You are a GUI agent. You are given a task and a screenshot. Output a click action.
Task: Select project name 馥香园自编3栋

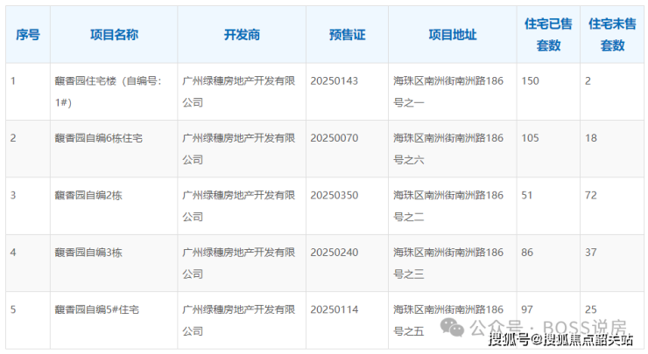88,253
